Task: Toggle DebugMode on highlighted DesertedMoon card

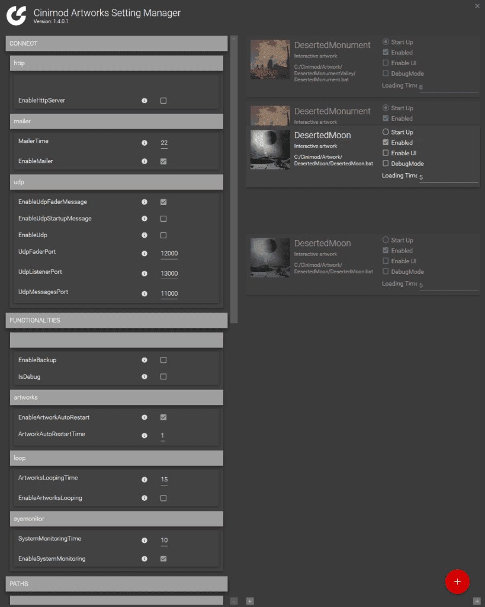Action: 386,164
